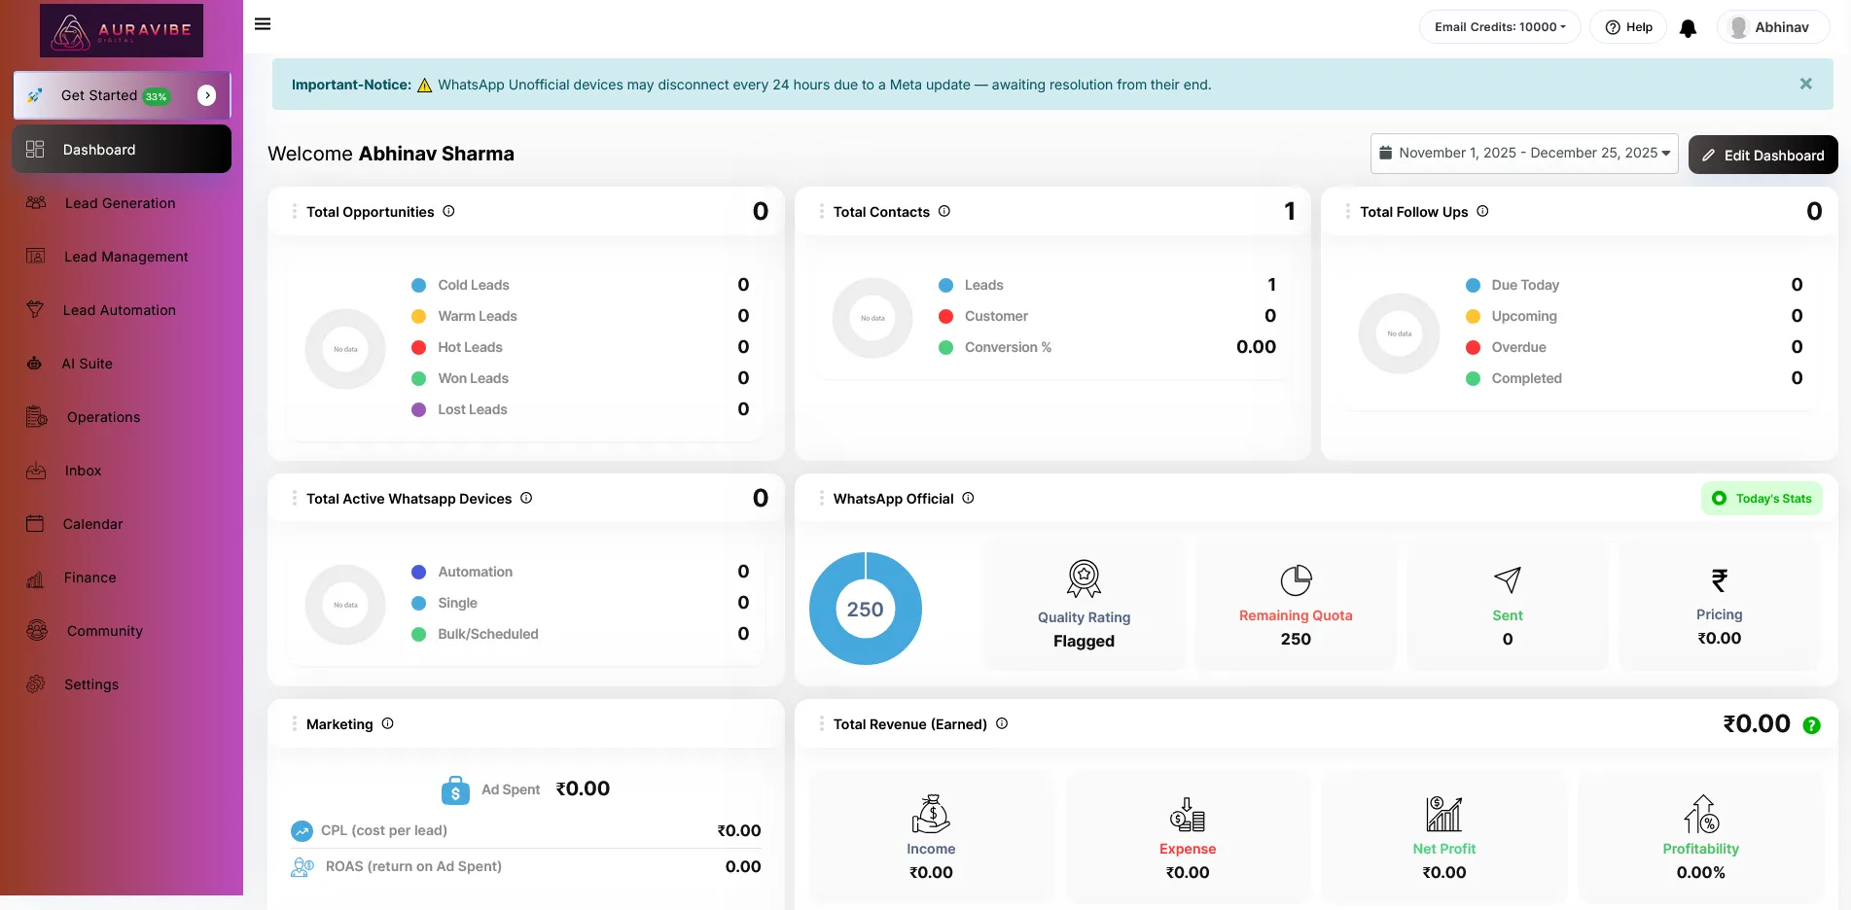This screenshot has width=1851, height=910.
Task: Dismiss the Important-Notice banner
Action: 1805,84
